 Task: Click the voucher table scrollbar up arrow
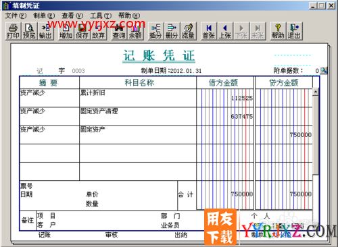click(x=316, y=92)
